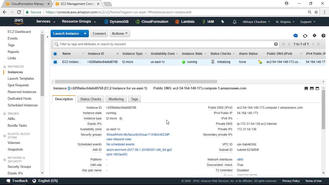The height and width of the screenshot is (185, 329).
Task: Copy the instance type value
Action: click(x=121, y=118)
